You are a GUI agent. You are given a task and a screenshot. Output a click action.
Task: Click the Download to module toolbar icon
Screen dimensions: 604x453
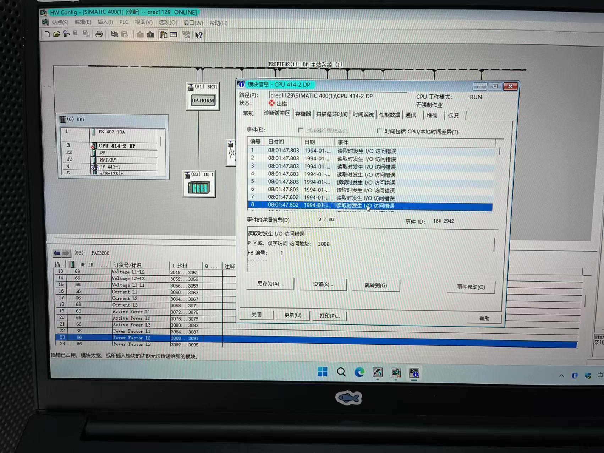point(140,34)
